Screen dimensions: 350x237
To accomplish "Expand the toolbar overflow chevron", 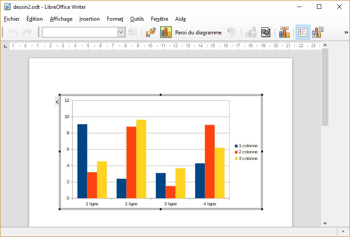I will click(x=346, y=32).
